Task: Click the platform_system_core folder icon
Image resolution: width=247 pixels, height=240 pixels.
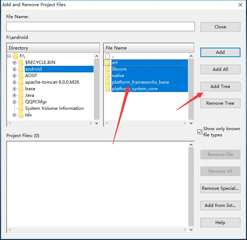Action: 107,89
